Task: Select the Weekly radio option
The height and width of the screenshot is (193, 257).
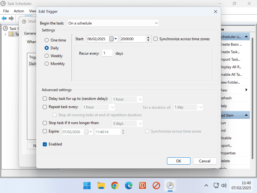Action: [47, 56]
